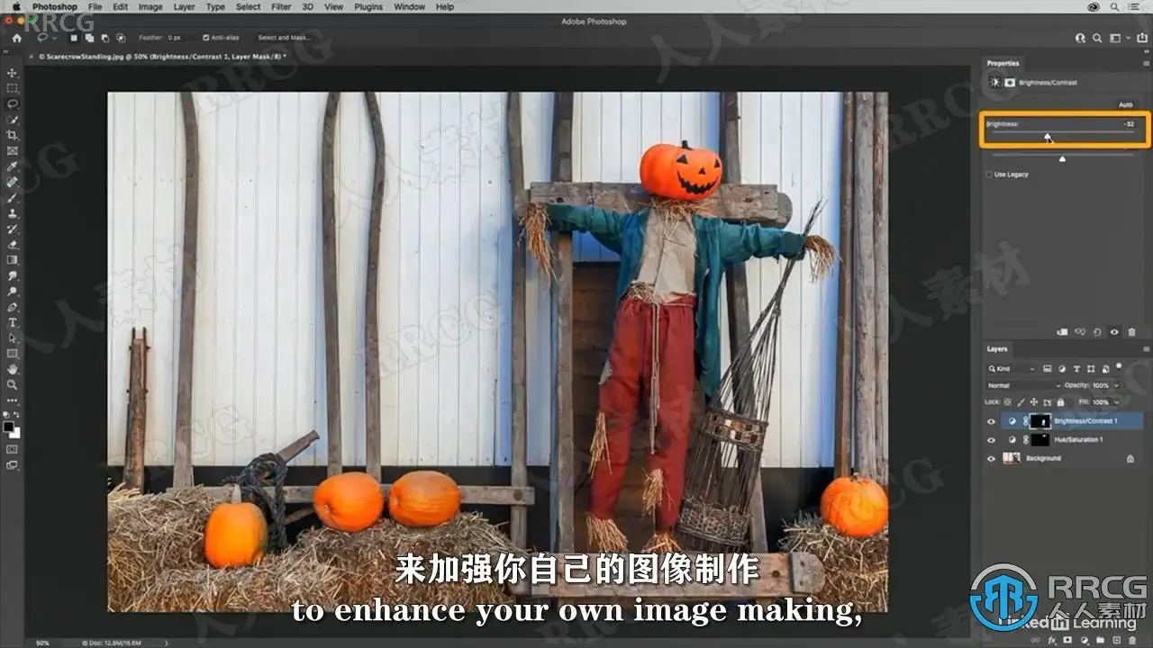Go to the Home screen
The height and width of the screenshot is (648, 1153).
pyautogui.click(x=16, y=38)
